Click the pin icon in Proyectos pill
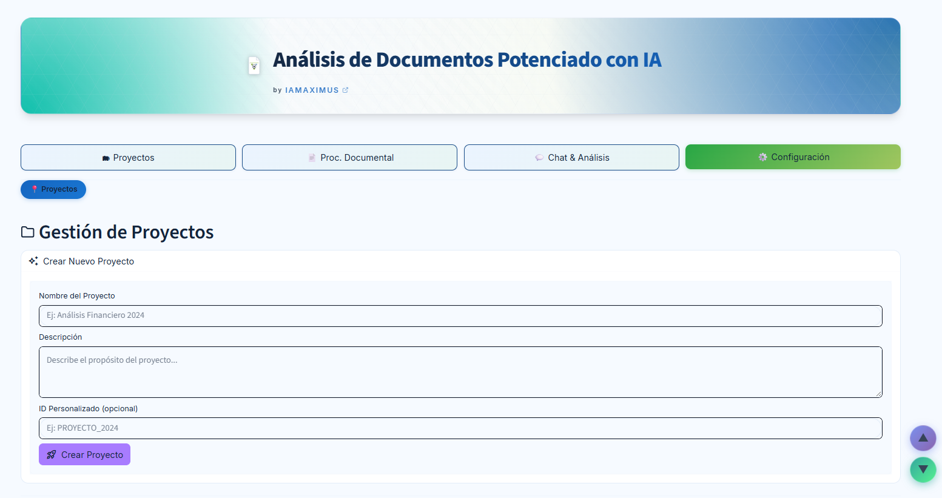This screenshot has width=942, height=498. [35, 189]
